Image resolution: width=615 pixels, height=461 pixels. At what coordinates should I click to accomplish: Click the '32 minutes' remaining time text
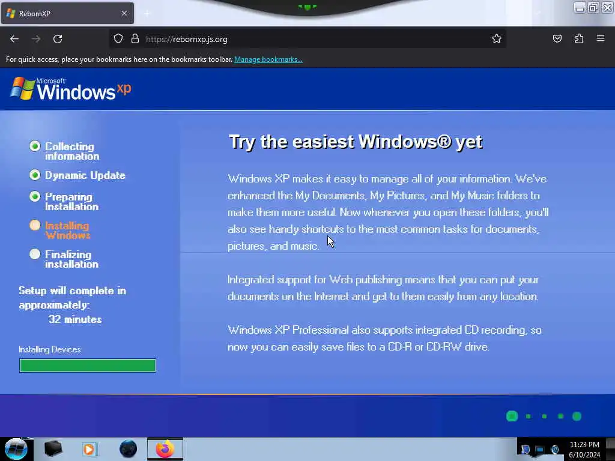coord(75,319)
